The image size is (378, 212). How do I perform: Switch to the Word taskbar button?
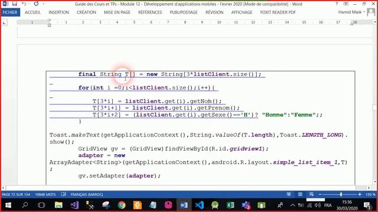(184, 205)
